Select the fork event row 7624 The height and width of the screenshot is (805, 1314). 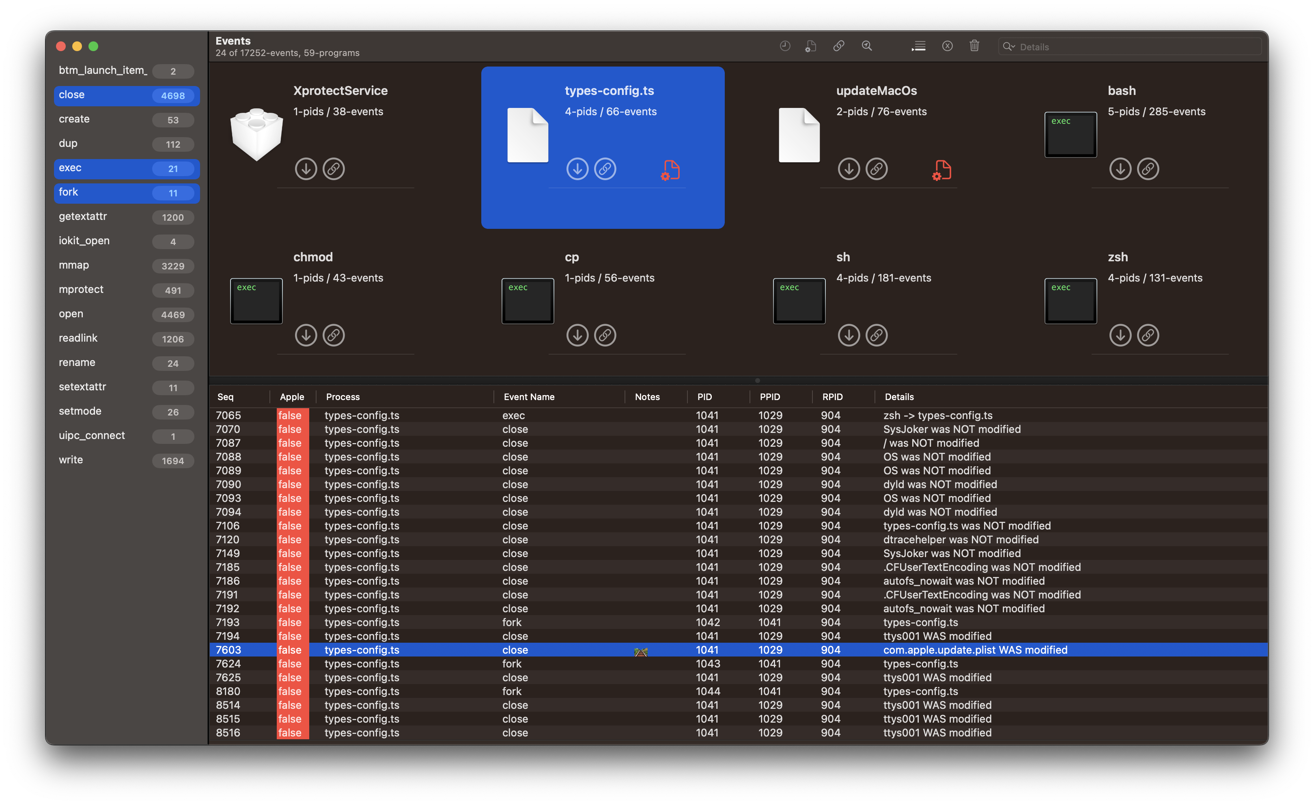739,664
